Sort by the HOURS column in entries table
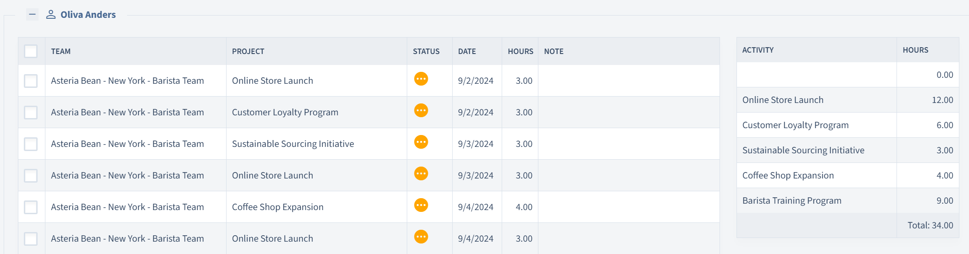Viewport: 969px width, 254px height. (520, 51)
